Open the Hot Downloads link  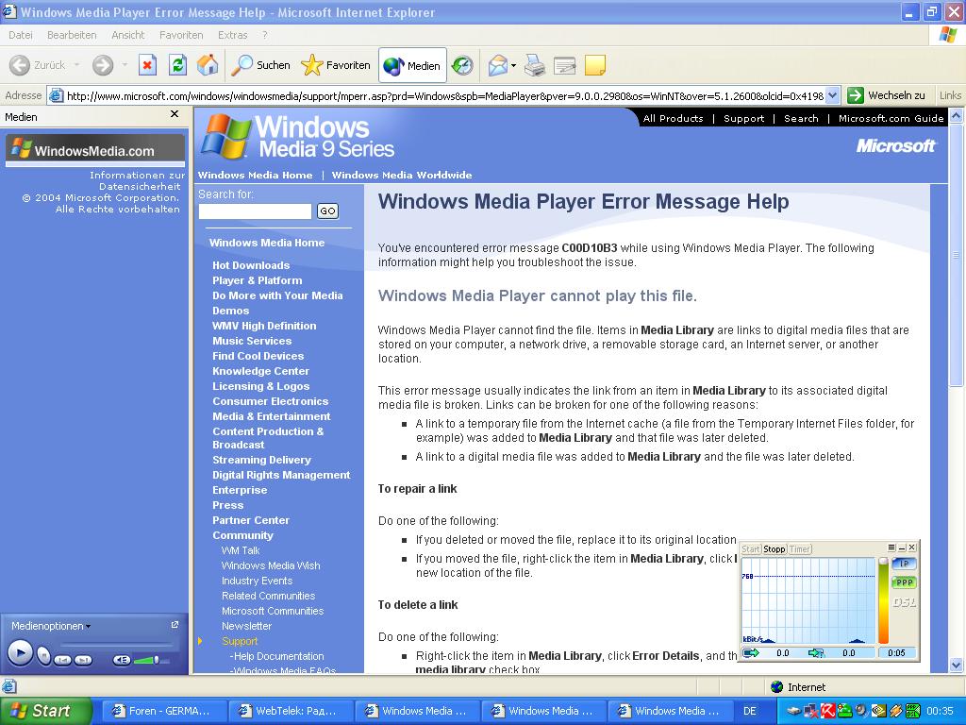coord(251,265)
